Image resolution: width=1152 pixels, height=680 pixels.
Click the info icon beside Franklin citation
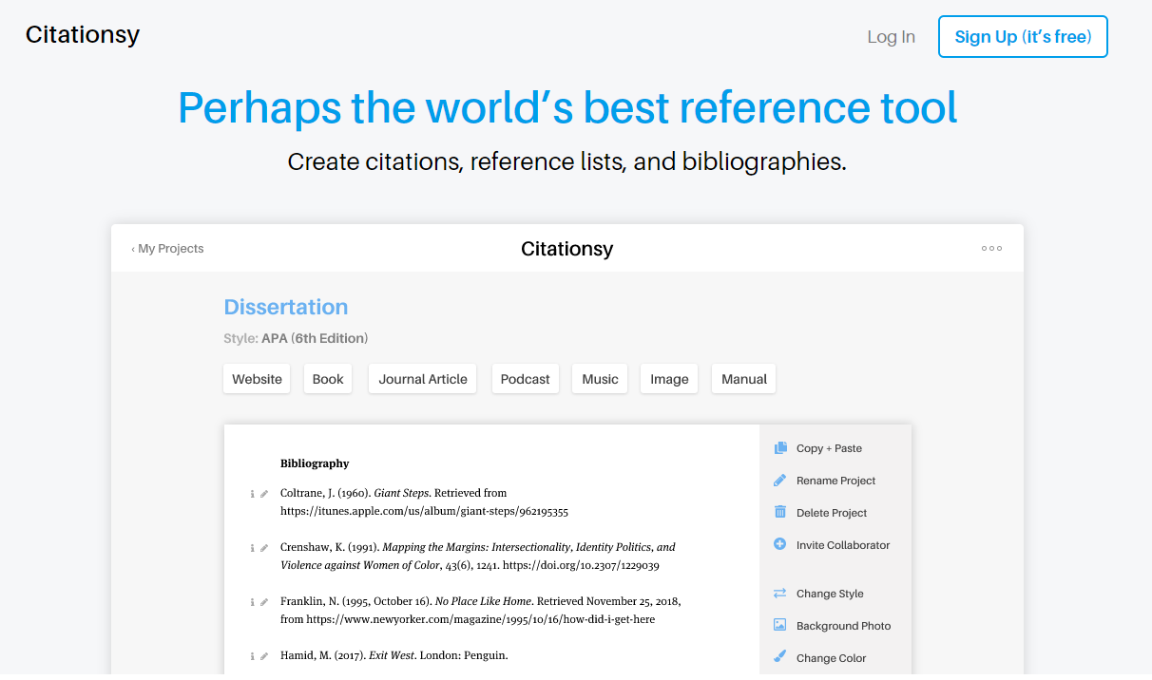point(252,602)
